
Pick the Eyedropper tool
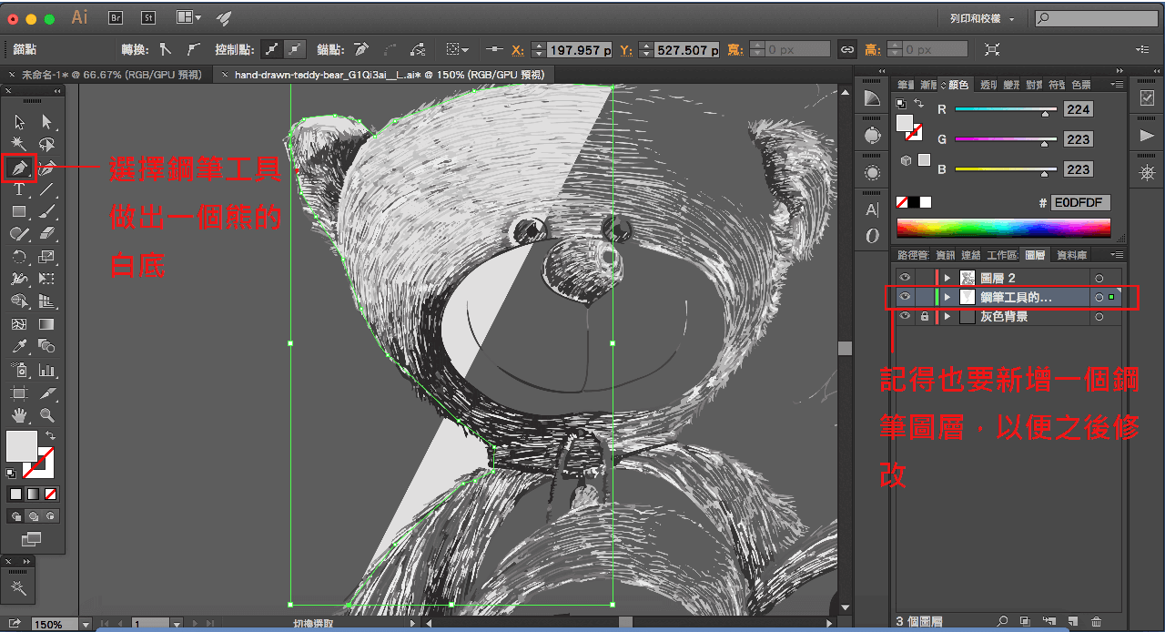pos(19,346)
